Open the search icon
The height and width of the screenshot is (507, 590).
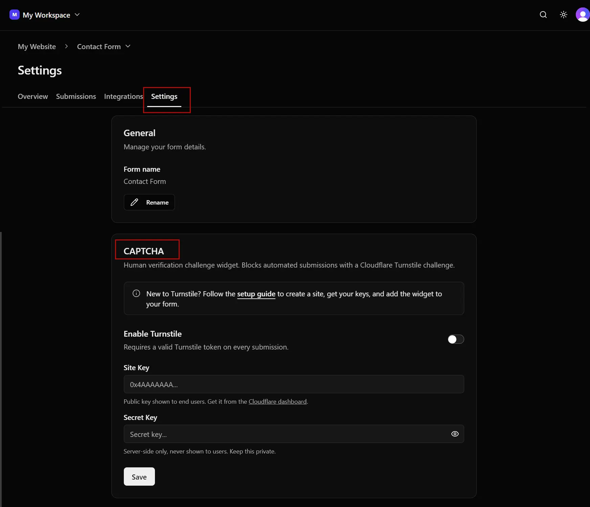544,15
